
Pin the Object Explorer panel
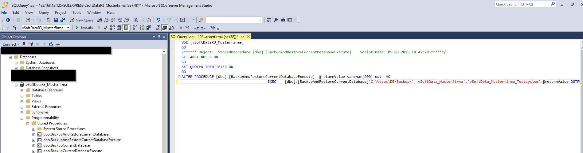[x=159, y=37]
